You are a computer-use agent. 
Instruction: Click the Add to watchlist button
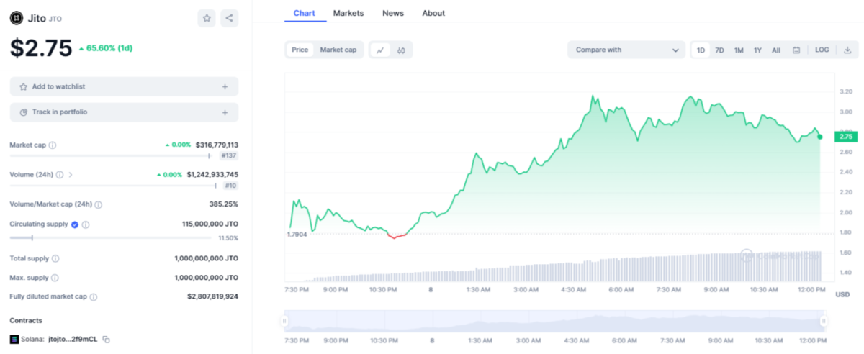[x=124, y=86]
